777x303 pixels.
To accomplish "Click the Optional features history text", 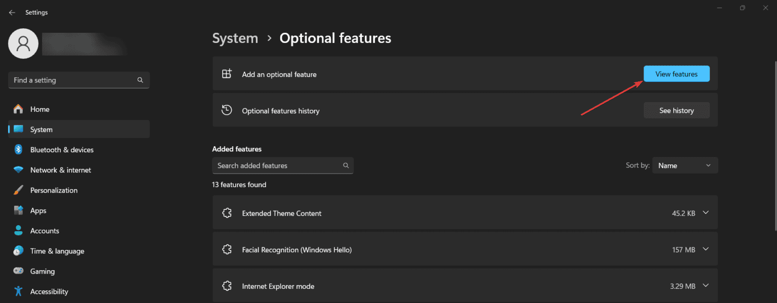I will 281,111.
